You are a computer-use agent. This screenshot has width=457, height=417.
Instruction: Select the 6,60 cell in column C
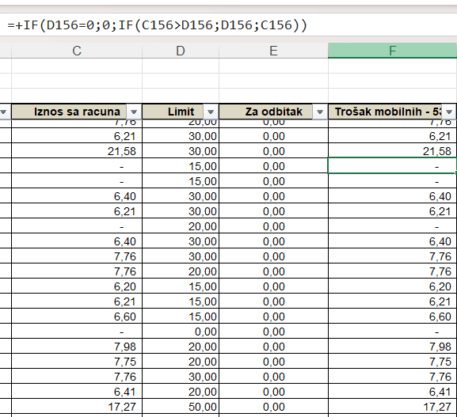pos(77,317)
